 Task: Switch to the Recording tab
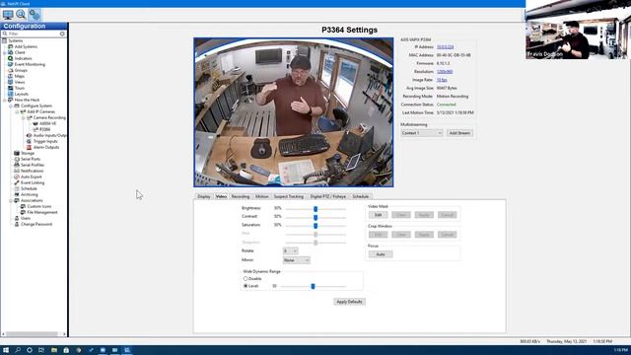241,196
